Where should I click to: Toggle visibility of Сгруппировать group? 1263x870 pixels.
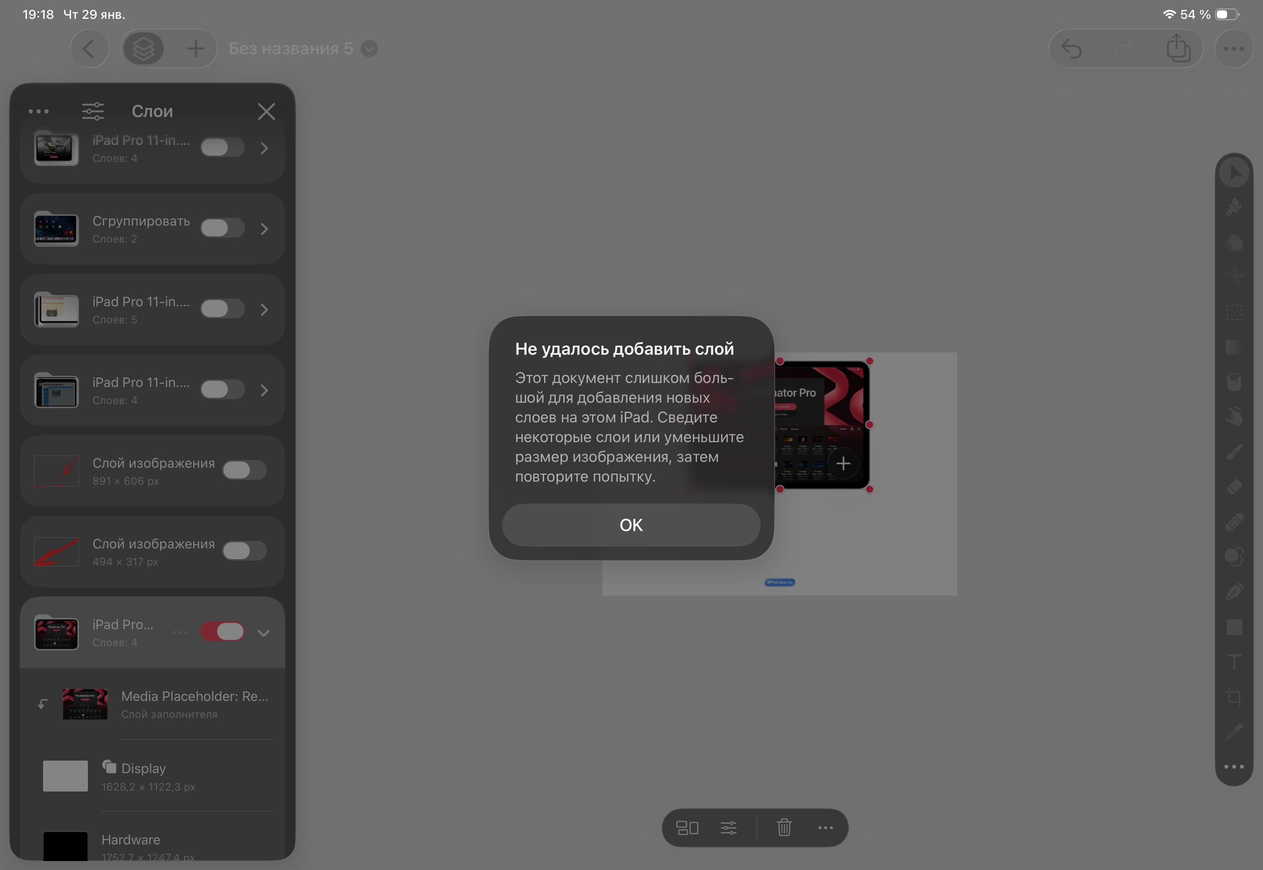pos(222,228)
